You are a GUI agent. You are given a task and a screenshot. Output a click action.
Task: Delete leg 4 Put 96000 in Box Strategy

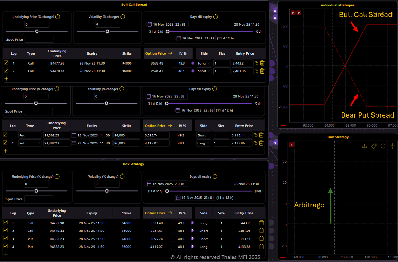click(x=261, y=247)
